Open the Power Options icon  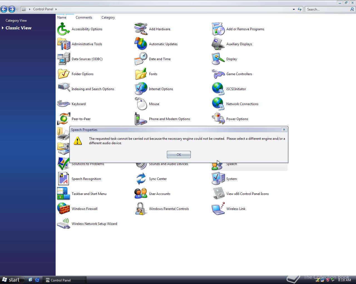pyautogui.click(x=218, y=119)
